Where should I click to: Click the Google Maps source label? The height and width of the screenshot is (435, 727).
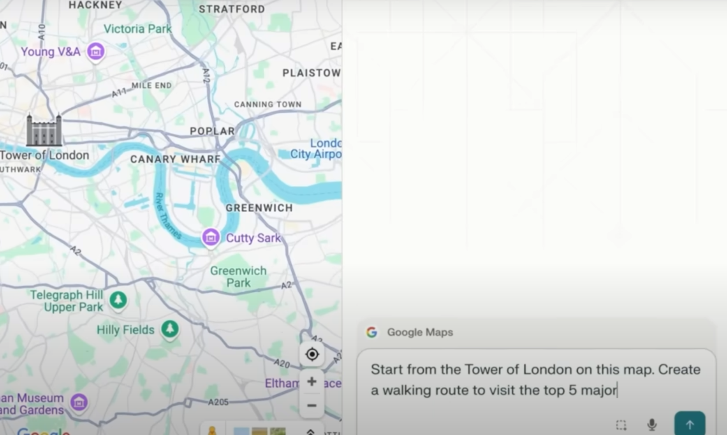coord(420,332)
